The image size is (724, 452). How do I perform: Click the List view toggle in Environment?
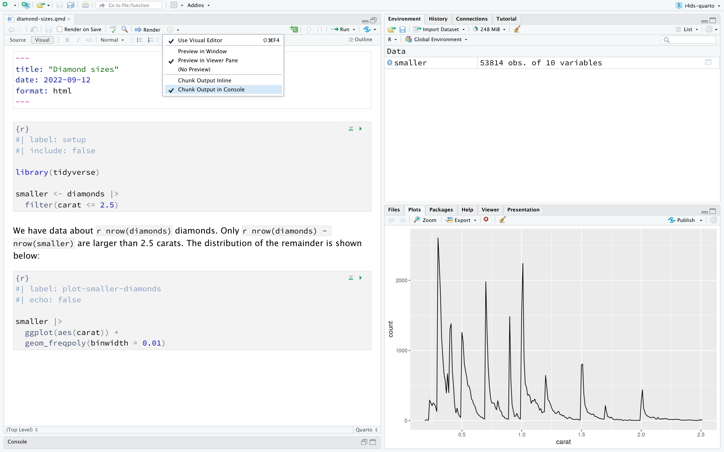(687, 29)
